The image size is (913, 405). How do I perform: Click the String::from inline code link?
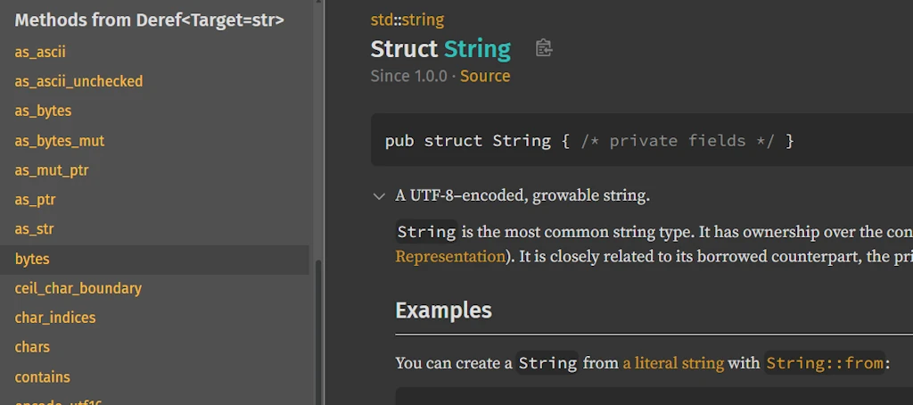825,363
